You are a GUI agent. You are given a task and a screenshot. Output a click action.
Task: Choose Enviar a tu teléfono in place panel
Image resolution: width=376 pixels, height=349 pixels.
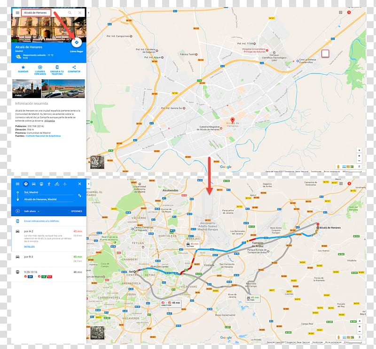(x=57, y=70)
